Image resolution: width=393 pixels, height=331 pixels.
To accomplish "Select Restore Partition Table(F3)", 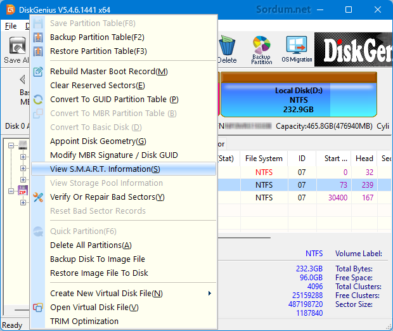I will click(124, 51).
